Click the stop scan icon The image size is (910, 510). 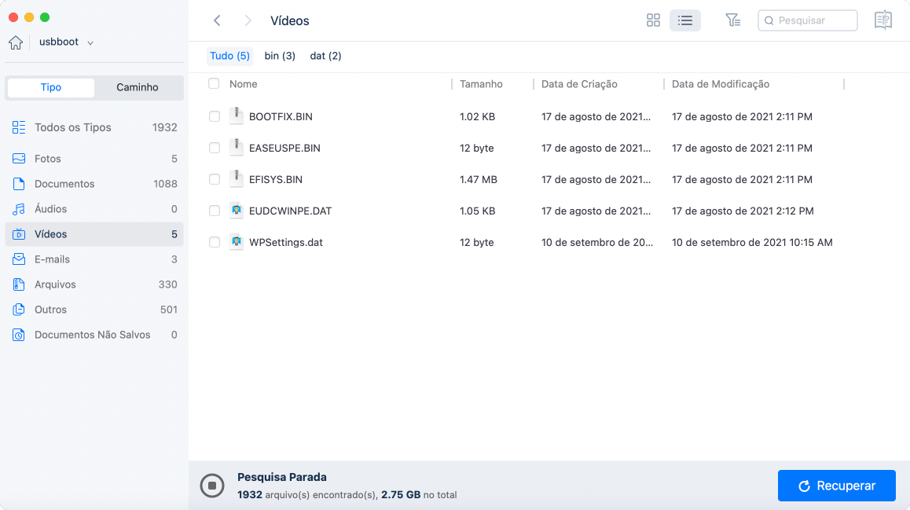pos(212,486)
